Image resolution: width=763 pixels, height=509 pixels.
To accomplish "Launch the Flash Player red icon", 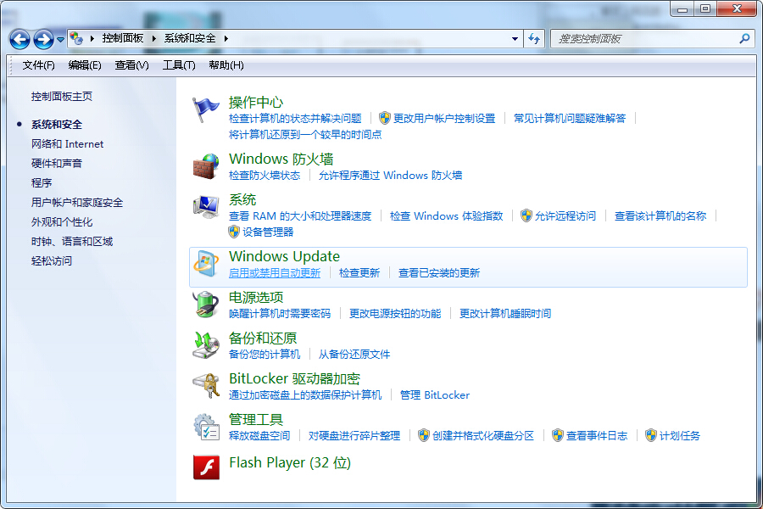I will pos(206,467).
